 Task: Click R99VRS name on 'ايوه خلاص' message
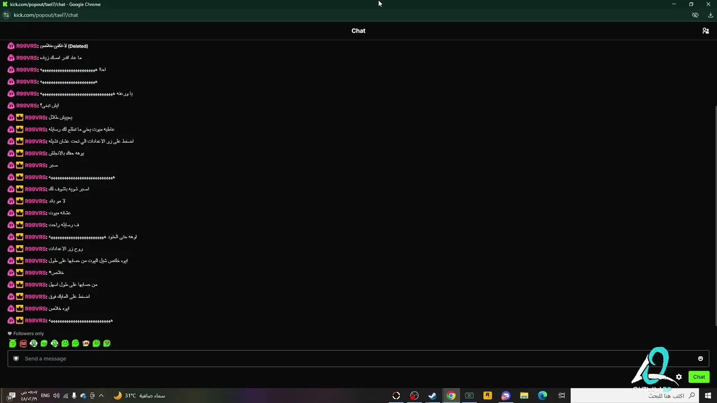coord(35,308)
